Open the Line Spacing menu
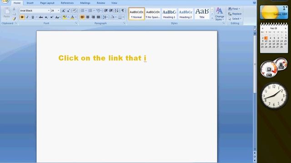The height and width of the screenshot is (163, 291). tap(105, 17)
